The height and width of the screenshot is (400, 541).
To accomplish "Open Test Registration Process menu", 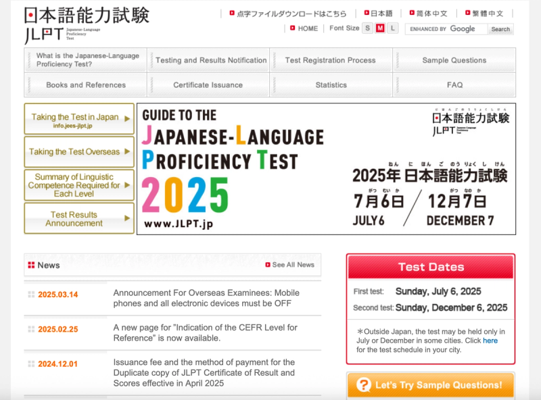I will click(x=331, y=60).
